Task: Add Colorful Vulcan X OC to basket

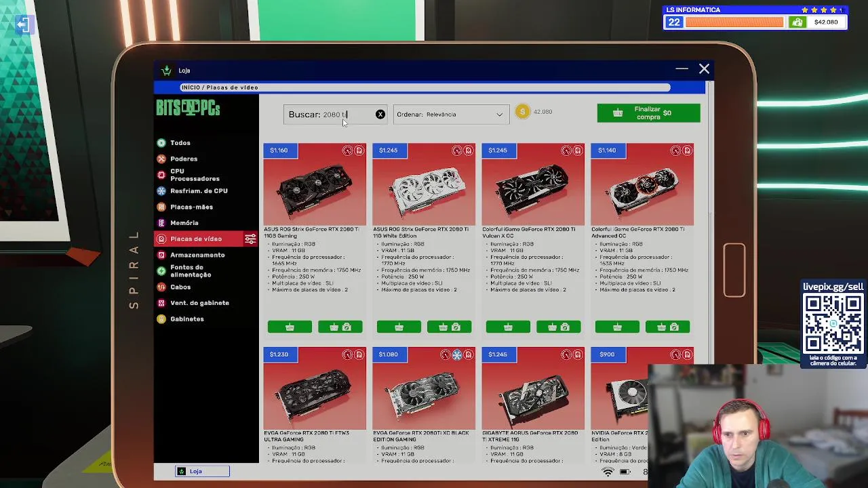Action: [x=508, y=327]
